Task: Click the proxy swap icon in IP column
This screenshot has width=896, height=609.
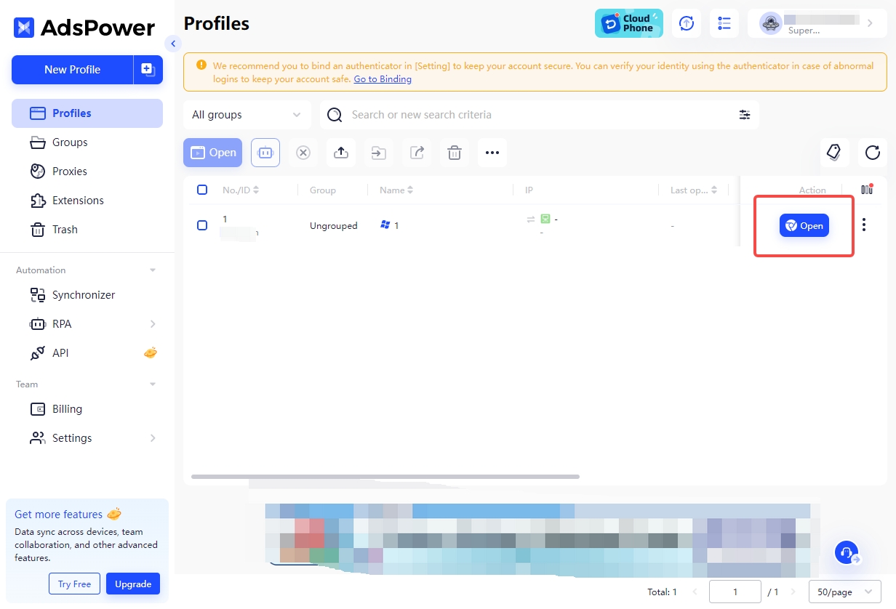Action: (531, 219)
